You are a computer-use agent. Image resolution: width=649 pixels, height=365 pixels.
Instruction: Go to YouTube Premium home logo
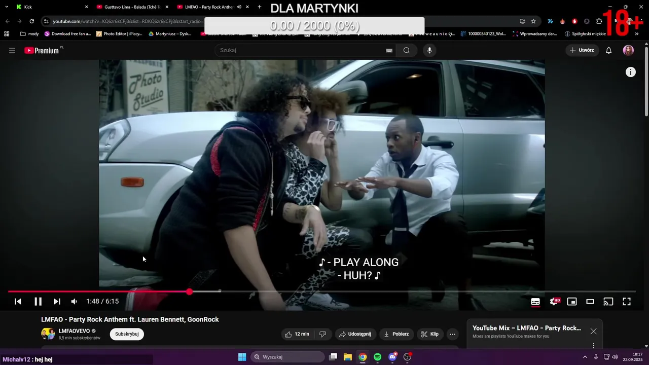click(x=43, y=50)
